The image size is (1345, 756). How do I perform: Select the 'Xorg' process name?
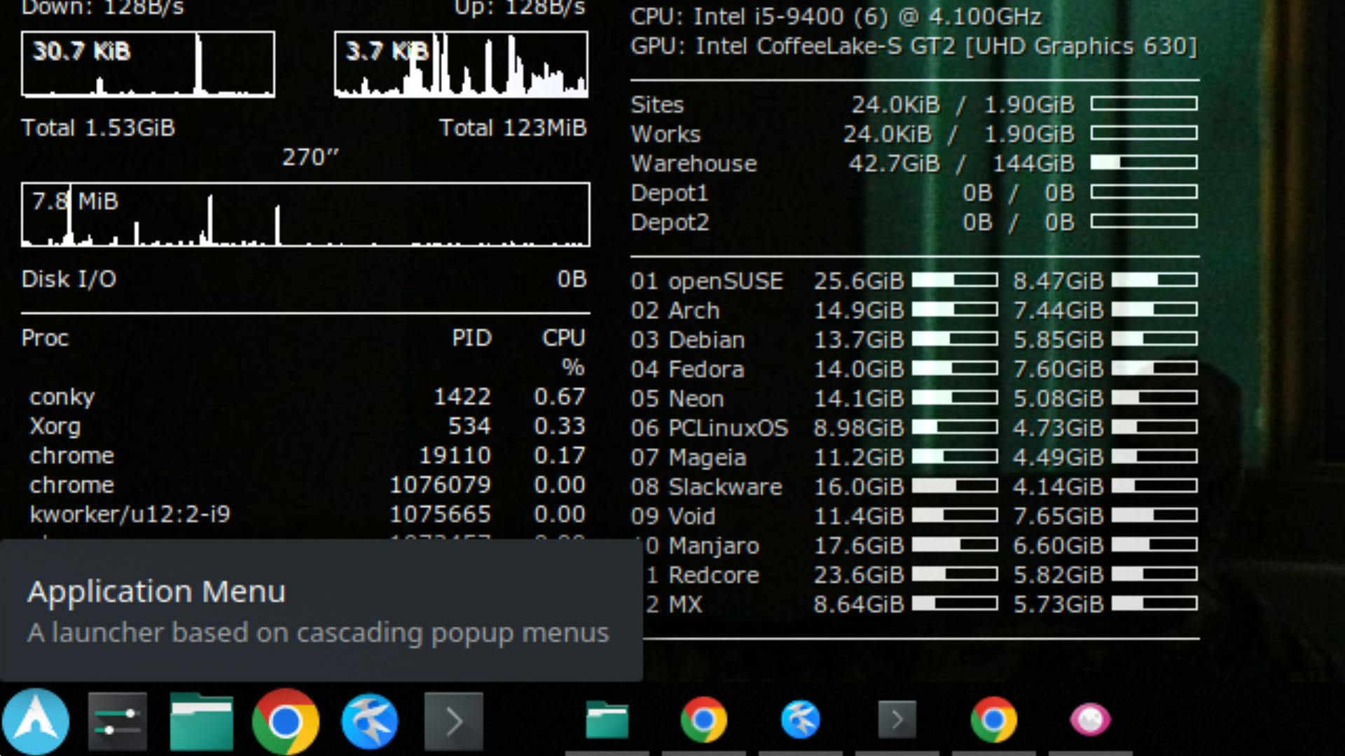point(55,426)
